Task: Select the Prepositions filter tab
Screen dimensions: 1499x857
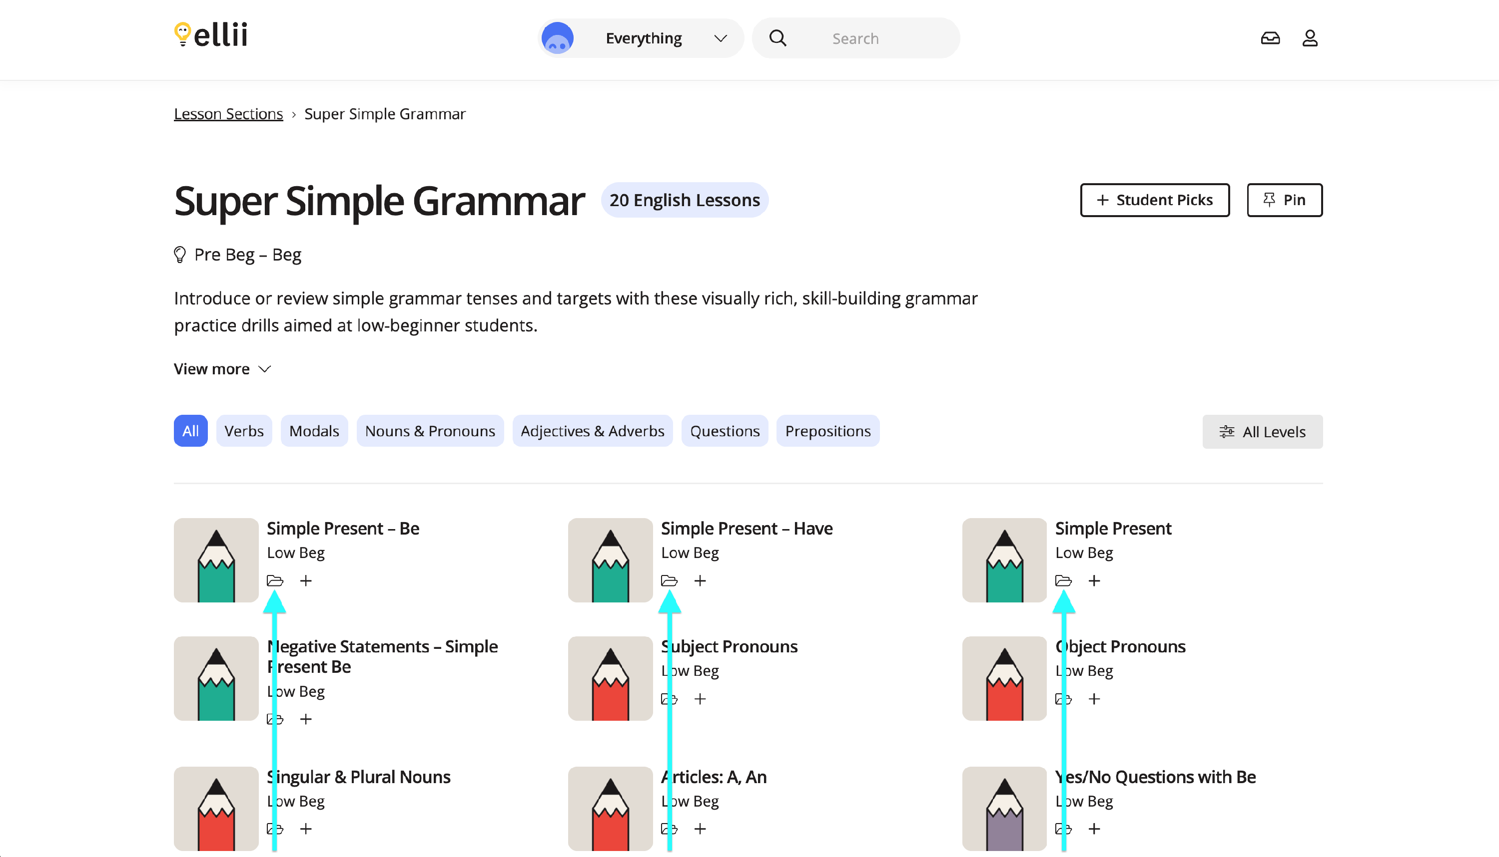Action: coord(827,431)
